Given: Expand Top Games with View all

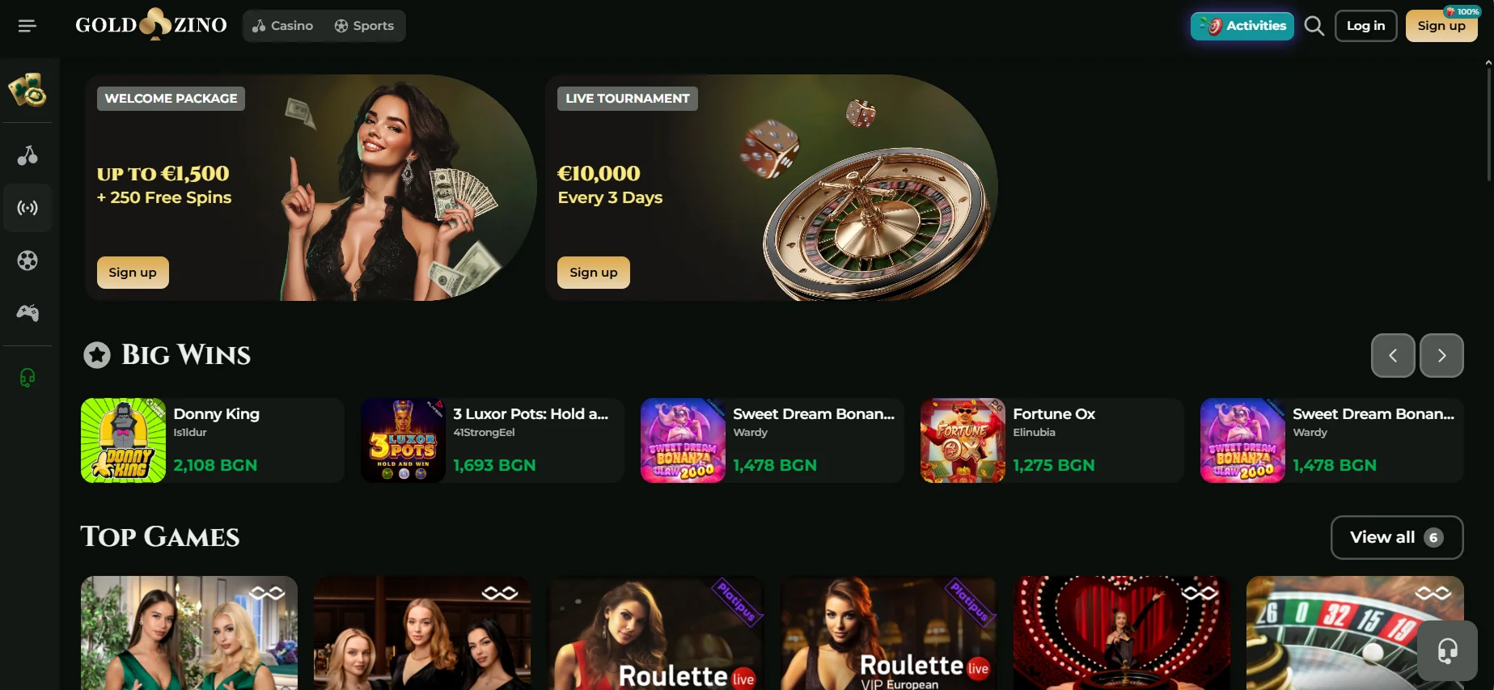Looking at the screenshot, I should click(1397, 537).
